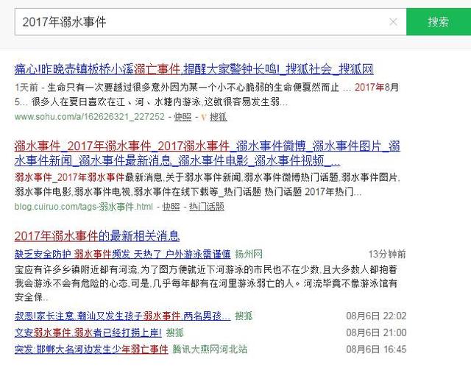
Task: Click the blog.cuiruo.com/tags-溺水事件.html URL
Action: click(x=84, y=207)
